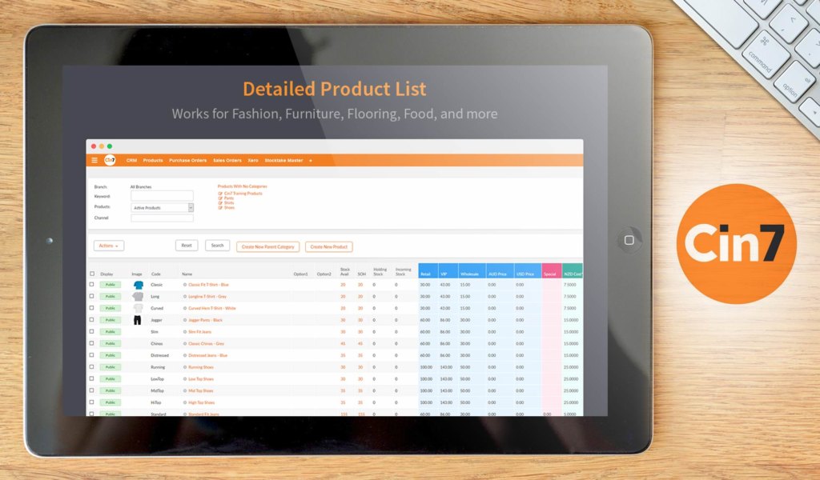Open the Actions dropdown
This screenshot has height=480, width=820.
109,245
